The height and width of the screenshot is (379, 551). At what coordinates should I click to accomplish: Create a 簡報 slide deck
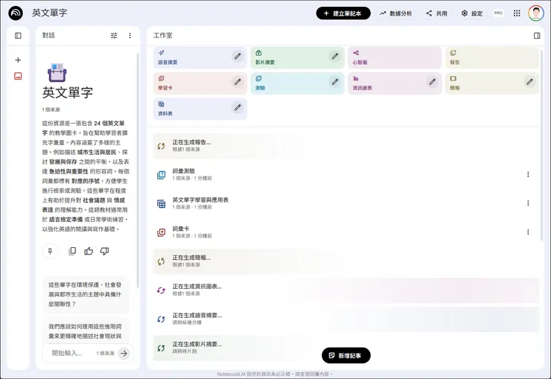[492, 83]
